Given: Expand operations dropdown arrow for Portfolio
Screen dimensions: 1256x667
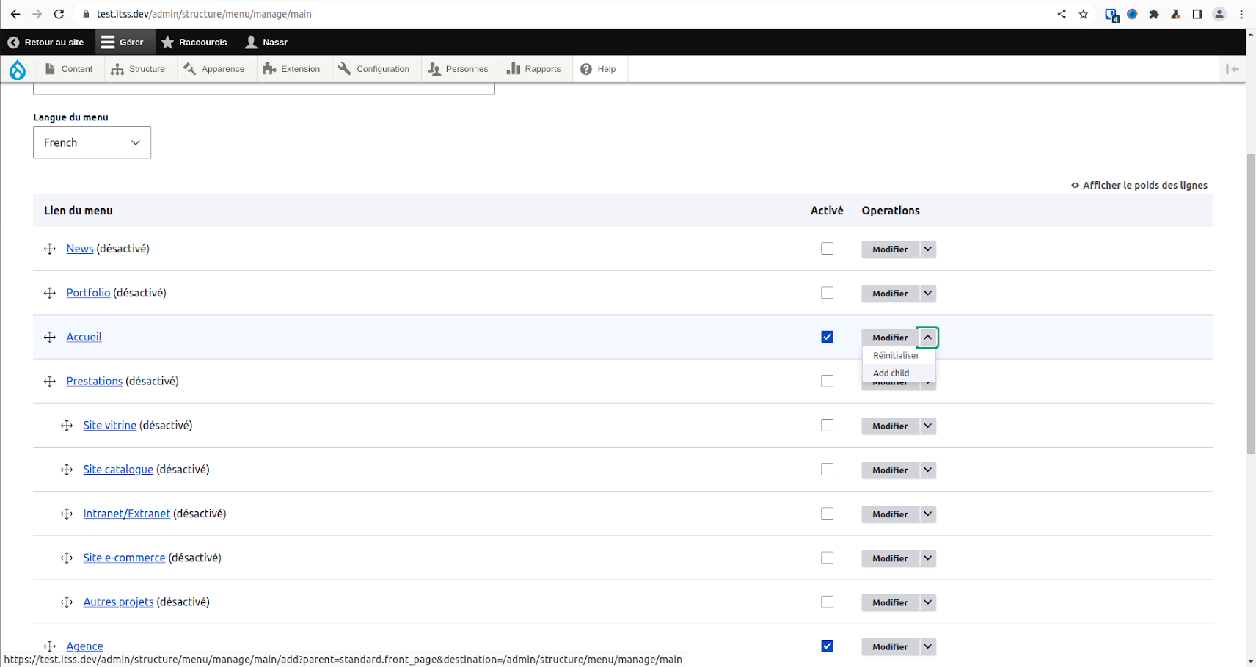Looking at the screenshot, I should tap(928, 294).
